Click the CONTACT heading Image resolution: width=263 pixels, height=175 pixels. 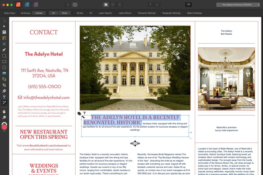[43, 32]
